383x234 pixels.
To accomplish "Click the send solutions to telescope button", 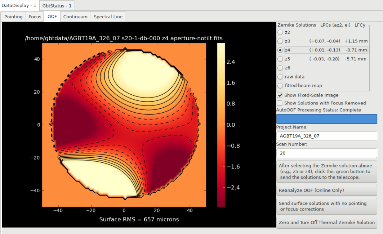I will click(x=326, y=171).
